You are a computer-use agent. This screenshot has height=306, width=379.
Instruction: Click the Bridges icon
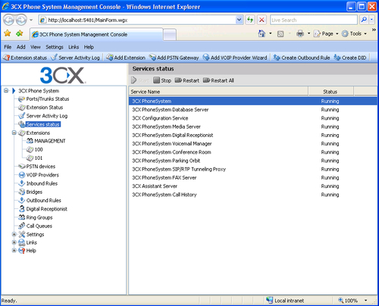(22, 192)
